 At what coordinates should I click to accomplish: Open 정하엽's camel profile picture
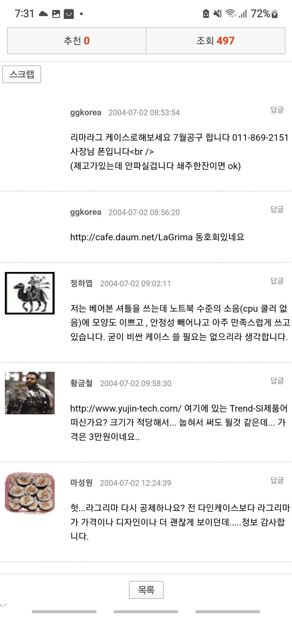click(30, 293)
